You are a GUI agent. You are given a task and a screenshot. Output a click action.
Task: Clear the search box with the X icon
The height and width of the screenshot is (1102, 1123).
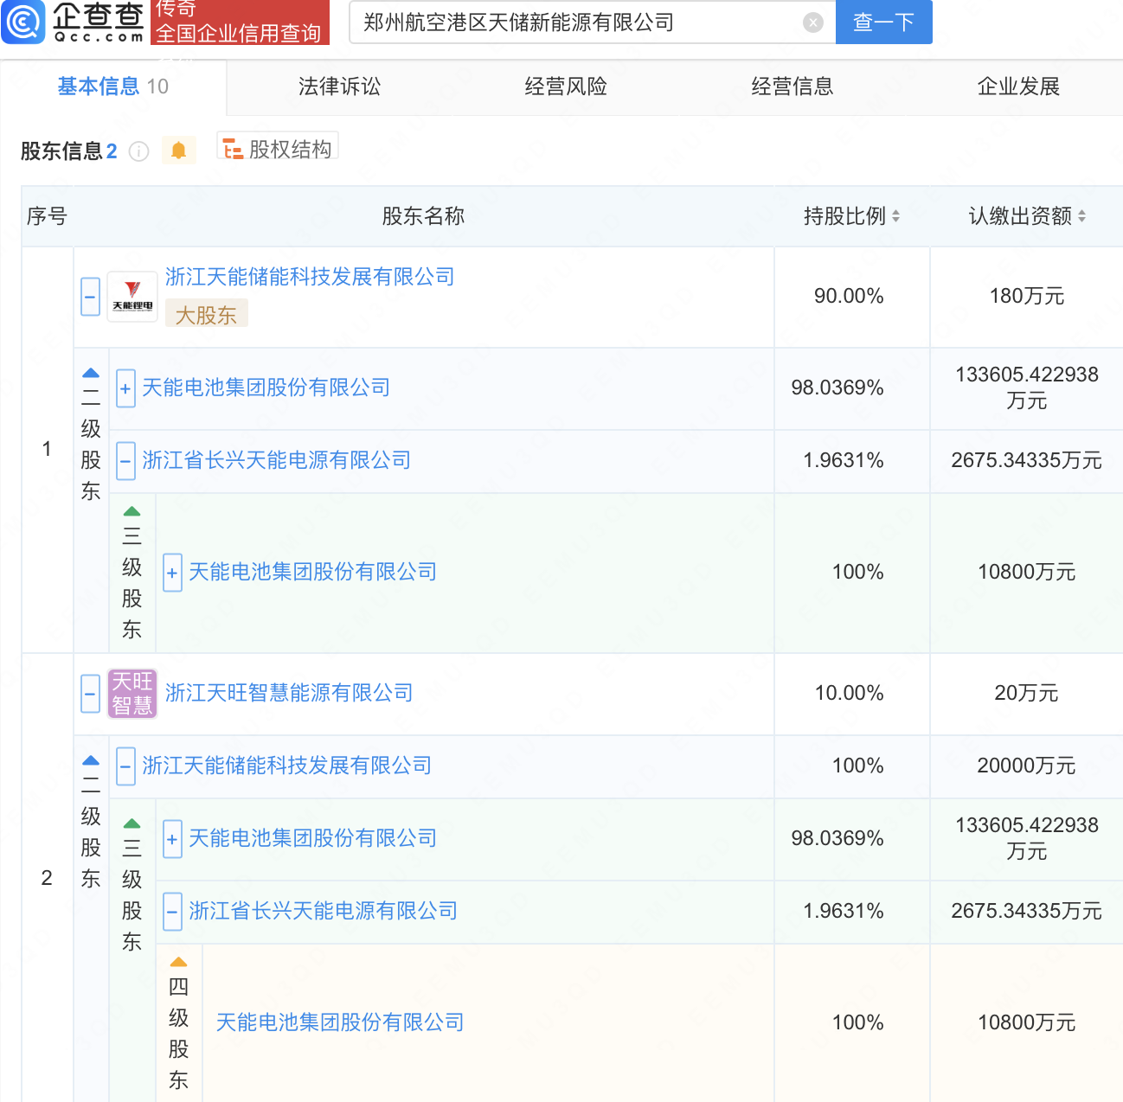point(812,22)
